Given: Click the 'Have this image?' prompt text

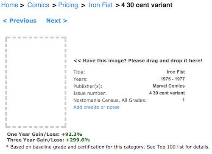Looking at the screenshot, I should tap(138, 61).
